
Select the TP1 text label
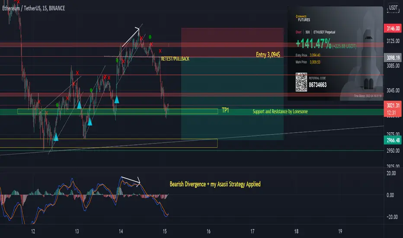pyautogui.click(x=225, y=110)
